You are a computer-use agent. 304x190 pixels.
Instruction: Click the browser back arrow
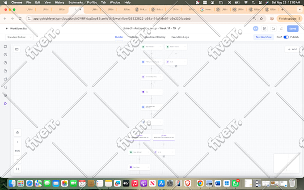tap(5, 19)
